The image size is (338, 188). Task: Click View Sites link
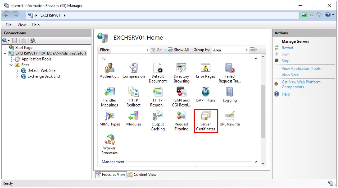pyautogui.click(x=290, y=75)
